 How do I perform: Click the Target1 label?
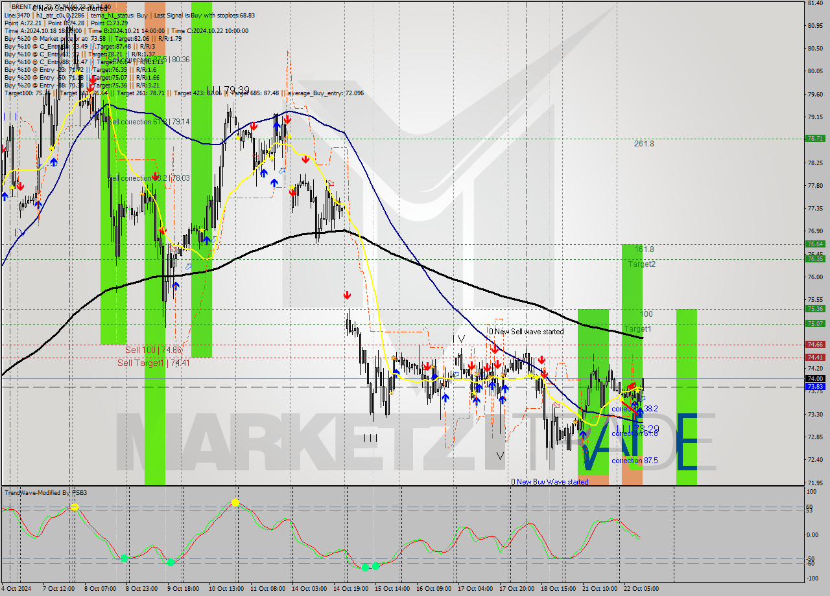[x=638, y=330]
